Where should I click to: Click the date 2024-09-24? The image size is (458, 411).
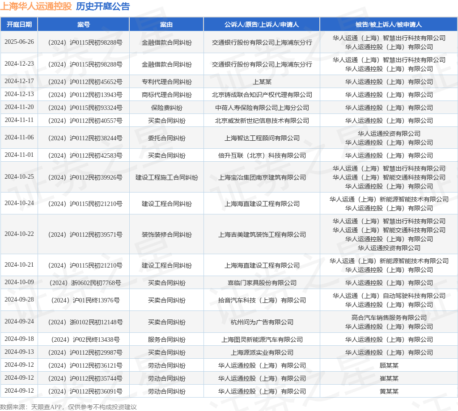click(x=19, y=322)
